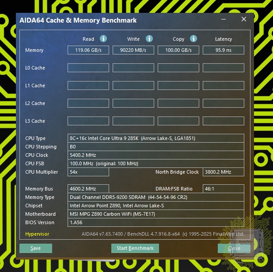Click North Bridge Clock value 3800.2 MHz
Viewport: 273px width, 272px height.
point(224,172)
